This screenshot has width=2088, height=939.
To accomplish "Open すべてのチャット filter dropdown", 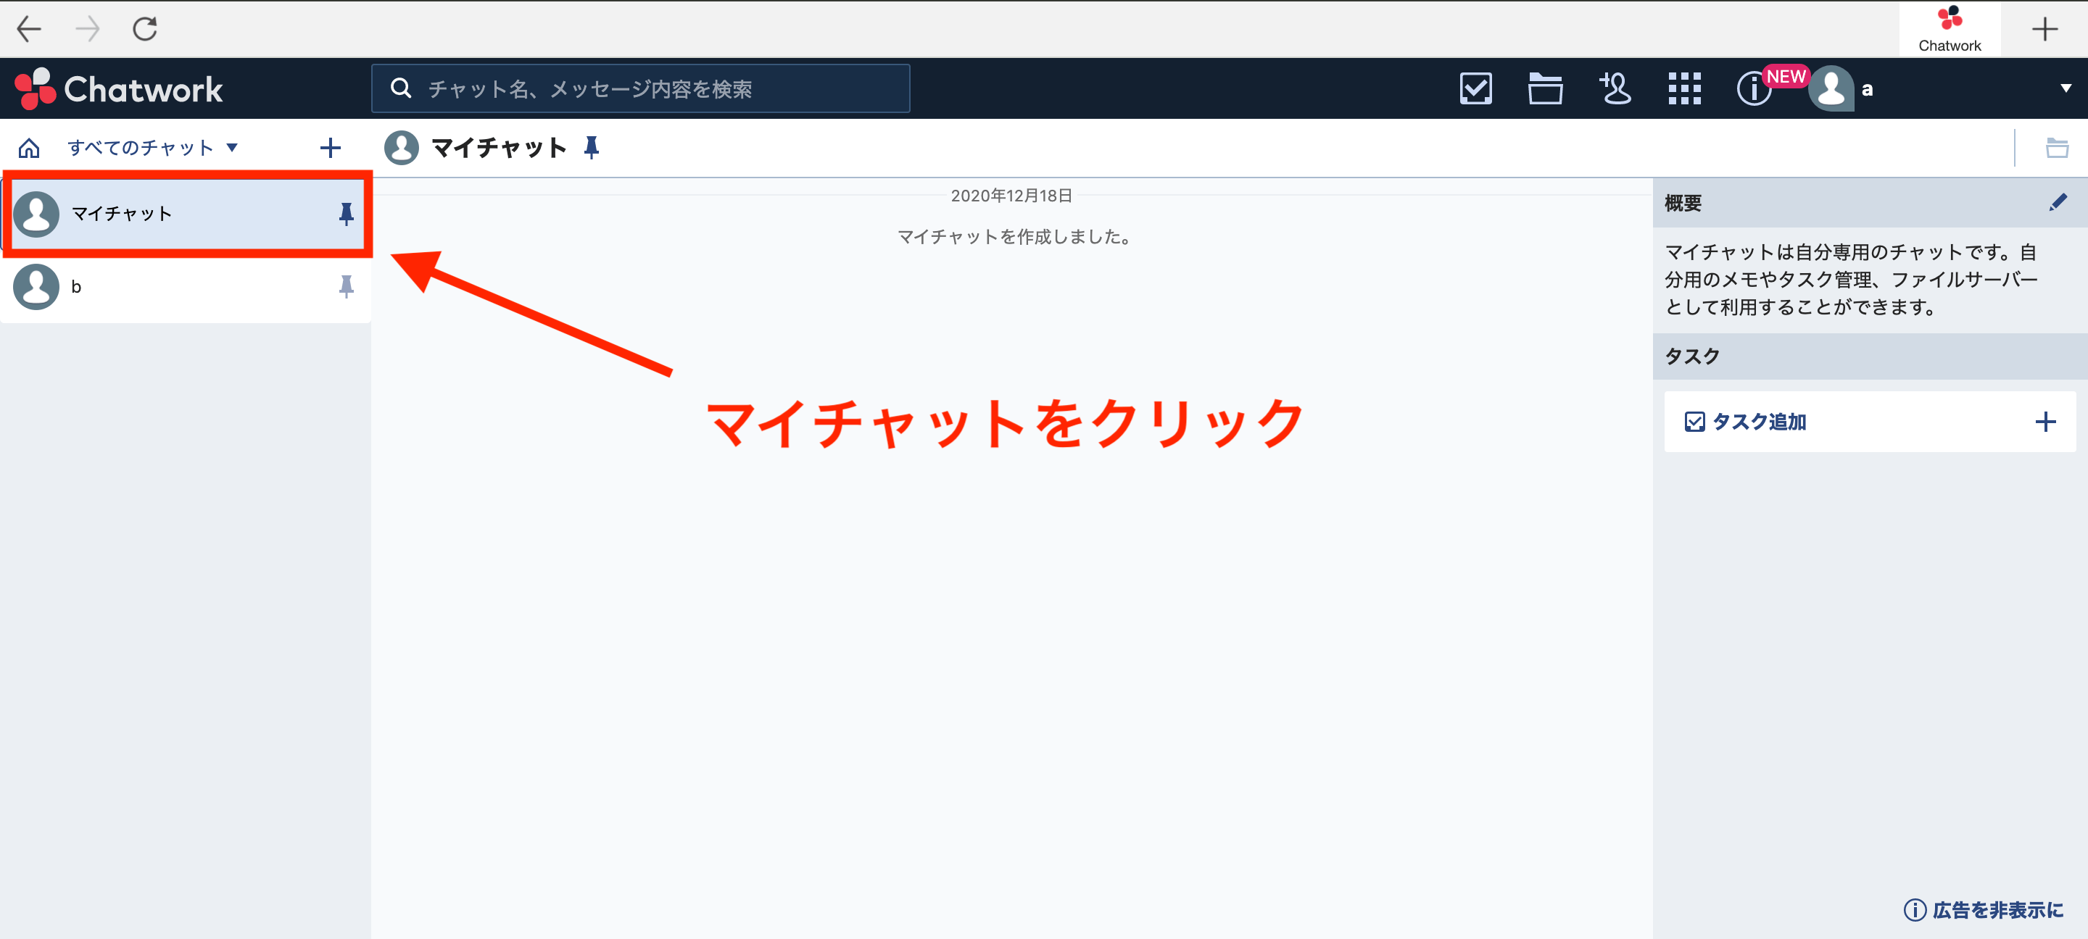I will [x=152, y=148].
